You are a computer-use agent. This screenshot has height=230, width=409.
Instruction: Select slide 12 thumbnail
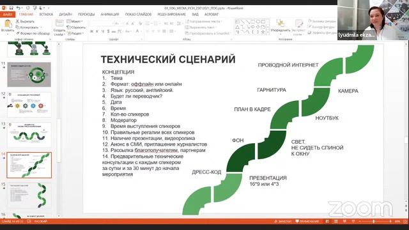point(29,105)
